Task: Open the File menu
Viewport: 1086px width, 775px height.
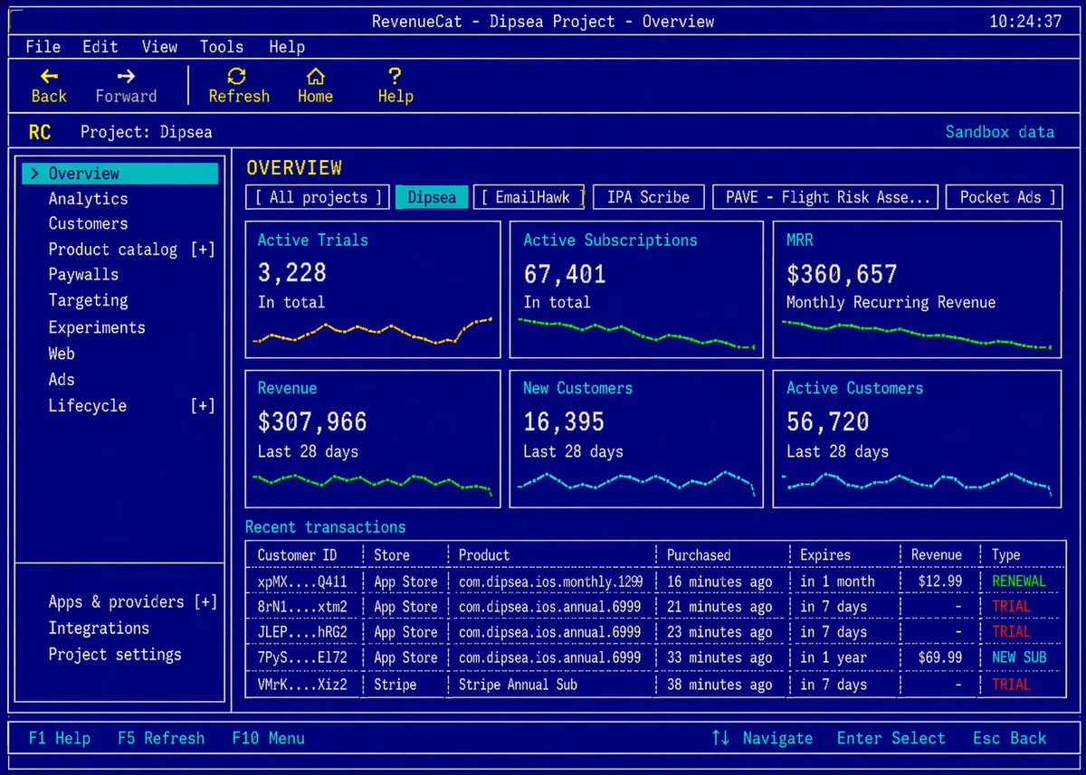Action: tap(43, 47)
